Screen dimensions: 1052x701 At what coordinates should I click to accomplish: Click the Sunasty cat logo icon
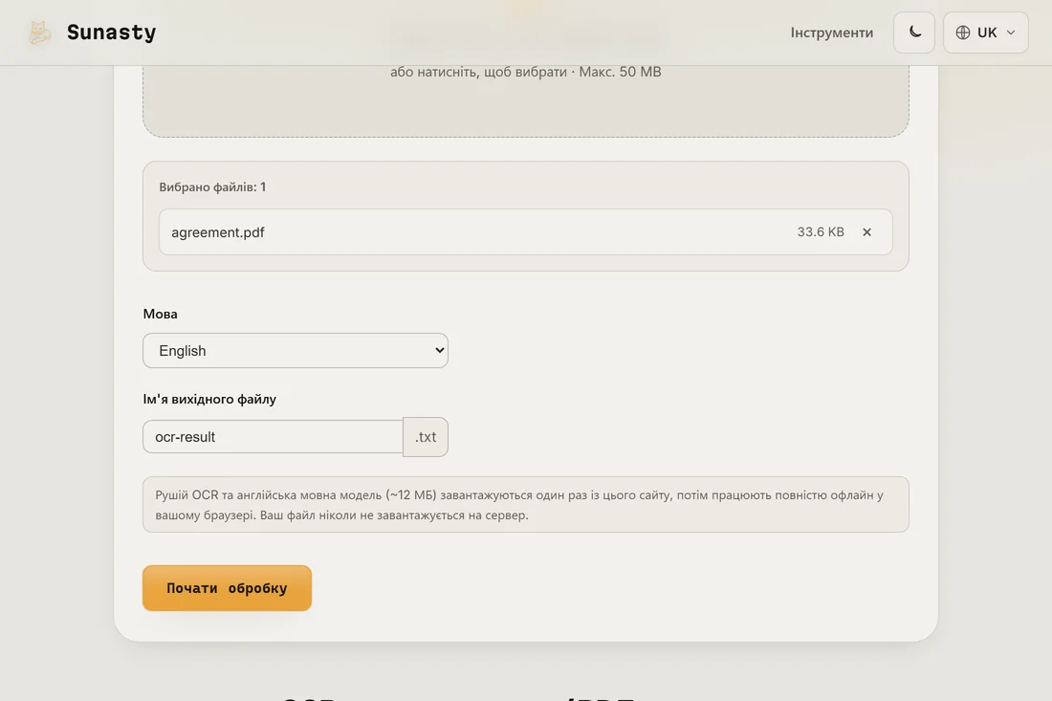click(39, 33)
